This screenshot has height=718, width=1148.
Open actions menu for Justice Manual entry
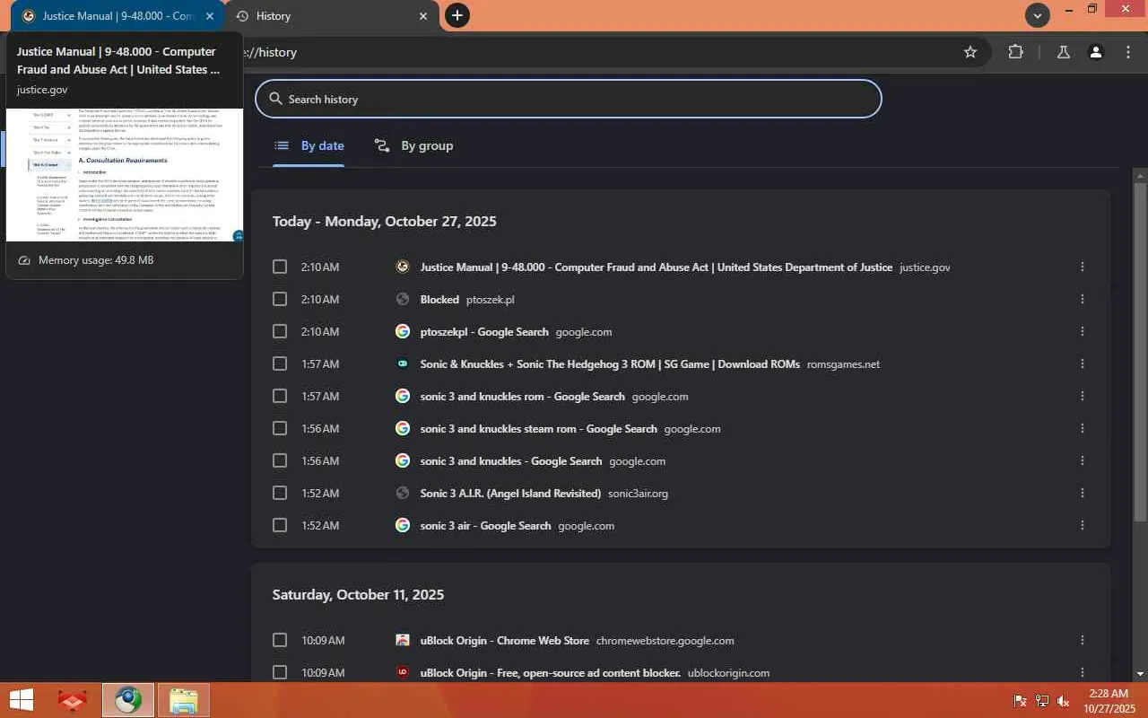pos(1083,267)
